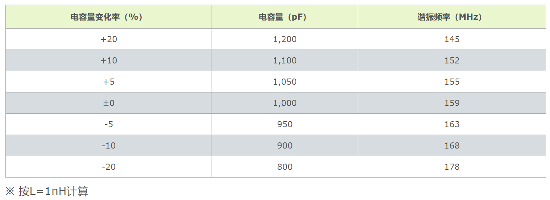
Task: Click the 电容量 (pF) column header
Action: 285,17
